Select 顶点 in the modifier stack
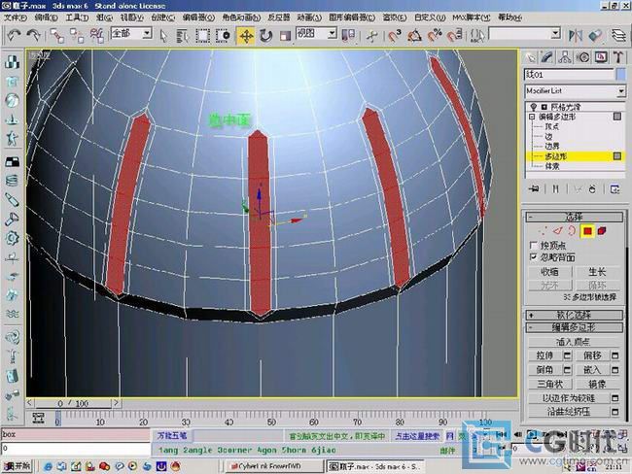The image size is (632, 474). click(x=552, y=126)
